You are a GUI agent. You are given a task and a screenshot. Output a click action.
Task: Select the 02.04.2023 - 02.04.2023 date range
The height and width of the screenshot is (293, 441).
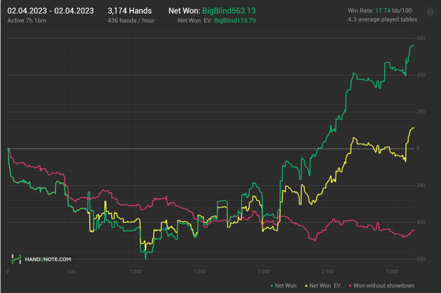tap(50, 11)
